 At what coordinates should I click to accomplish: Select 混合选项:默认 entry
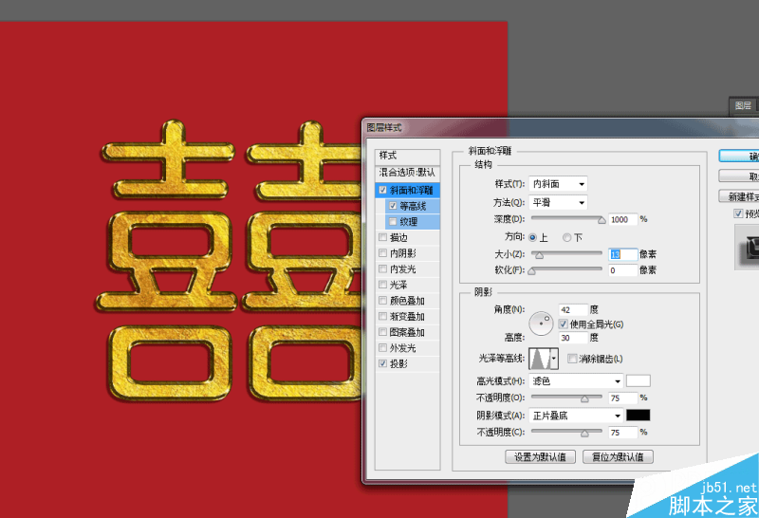408,173
